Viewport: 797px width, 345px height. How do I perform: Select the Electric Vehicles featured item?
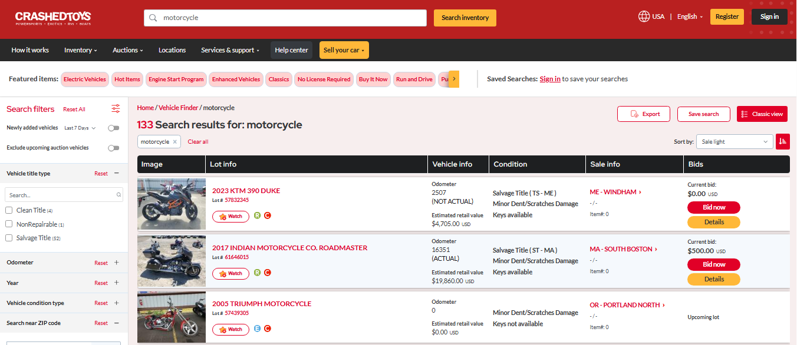(85, 79)
